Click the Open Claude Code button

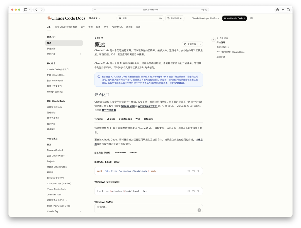234,18
